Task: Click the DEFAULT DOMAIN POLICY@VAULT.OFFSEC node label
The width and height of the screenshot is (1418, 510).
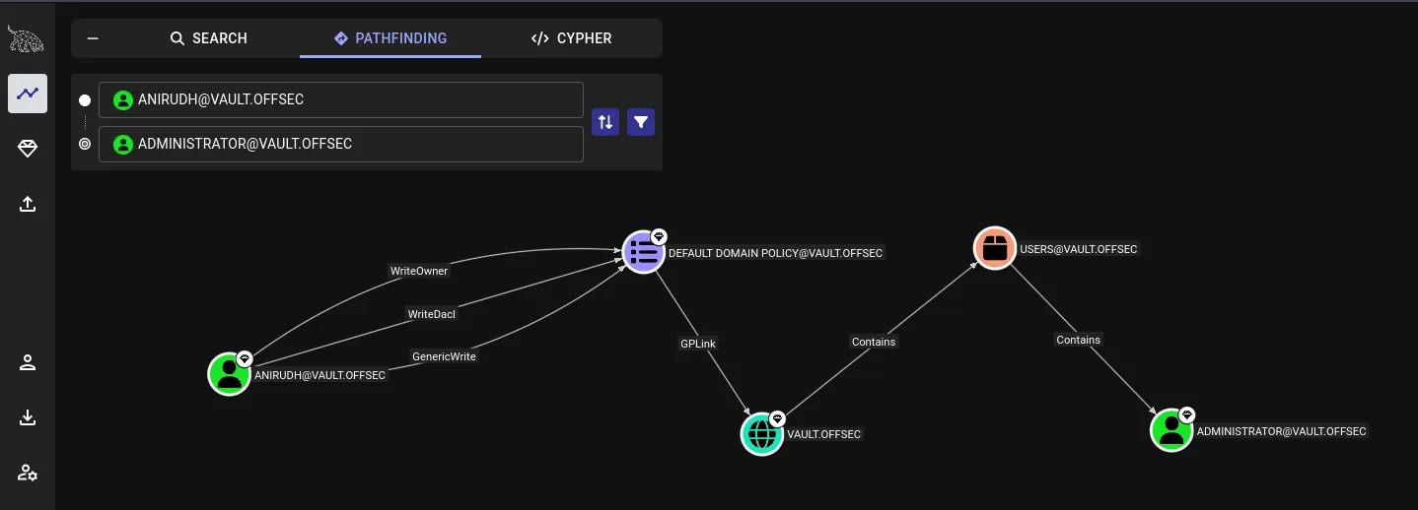Action: (776, 253)
